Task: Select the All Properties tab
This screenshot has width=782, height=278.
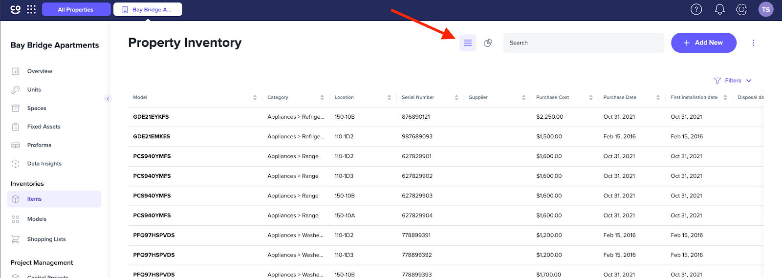Action: pos(76,9)
